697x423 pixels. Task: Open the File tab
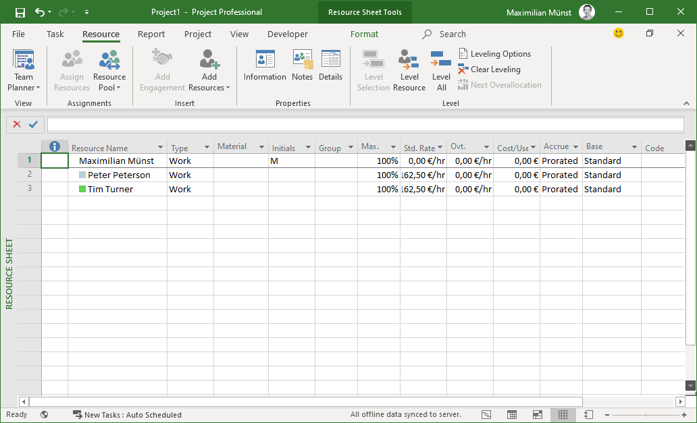18,34
